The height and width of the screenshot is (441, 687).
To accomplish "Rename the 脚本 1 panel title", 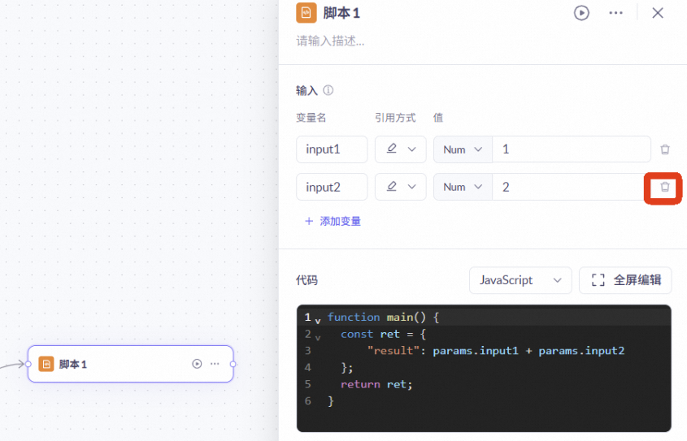I will [341, 13].
